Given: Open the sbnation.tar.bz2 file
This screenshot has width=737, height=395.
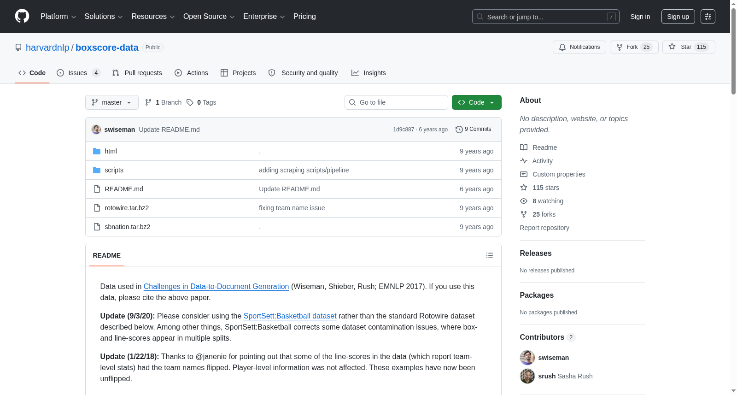Looking at the screenshot, I should point(127,227).
